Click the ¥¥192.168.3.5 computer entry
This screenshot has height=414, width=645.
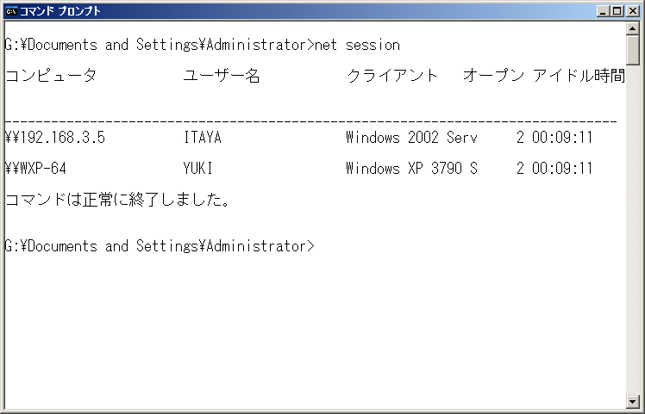click(x=55, y=137)
